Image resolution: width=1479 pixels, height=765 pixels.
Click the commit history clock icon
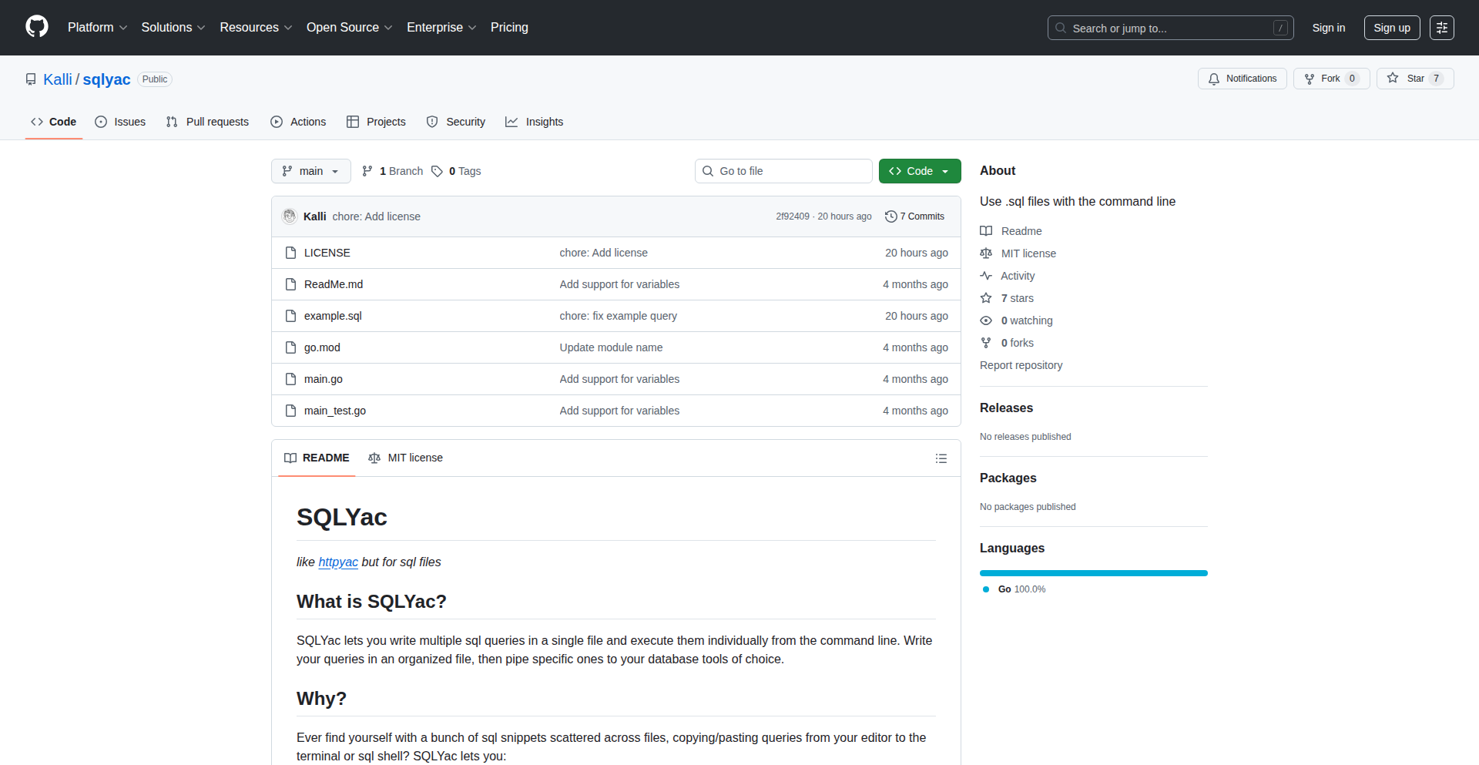click(891, 216)
